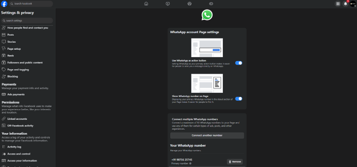Open the notifications bell
357x167 pixels.
(x=345, y=4)
